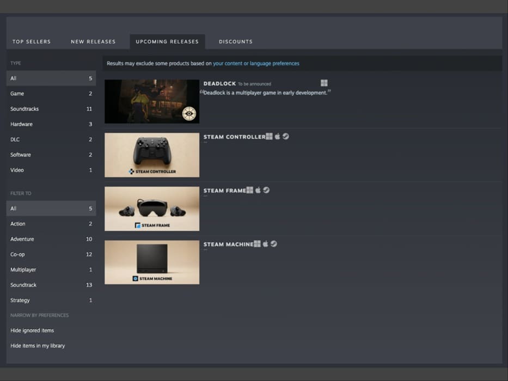Screen dimensions: 508x381
Task: Open content or language preferences link
Action: 256,64
